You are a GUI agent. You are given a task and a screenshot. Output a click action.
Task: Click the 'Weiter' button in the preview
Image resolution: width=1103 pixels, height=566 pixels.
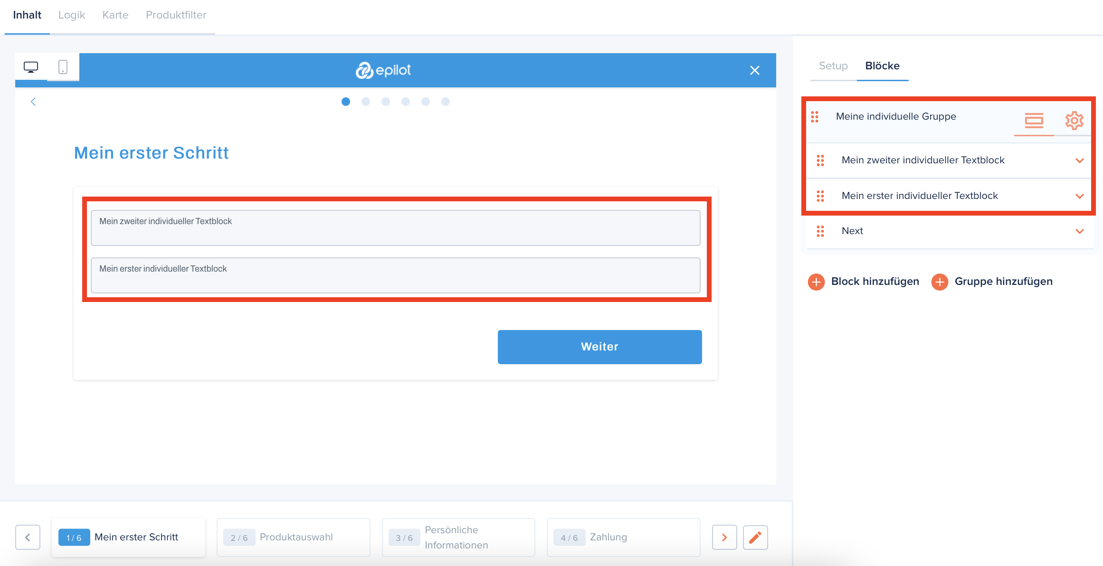pyautogui.click(x=600, y=346)
